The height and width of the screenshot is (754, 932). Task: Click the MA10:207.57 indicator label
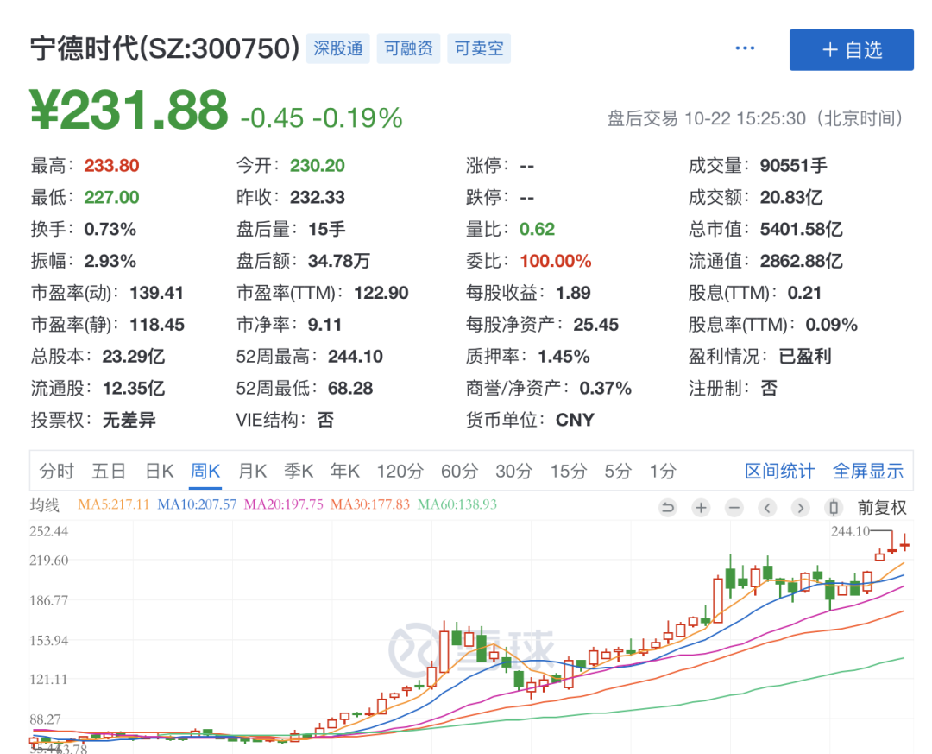(197, 504)
